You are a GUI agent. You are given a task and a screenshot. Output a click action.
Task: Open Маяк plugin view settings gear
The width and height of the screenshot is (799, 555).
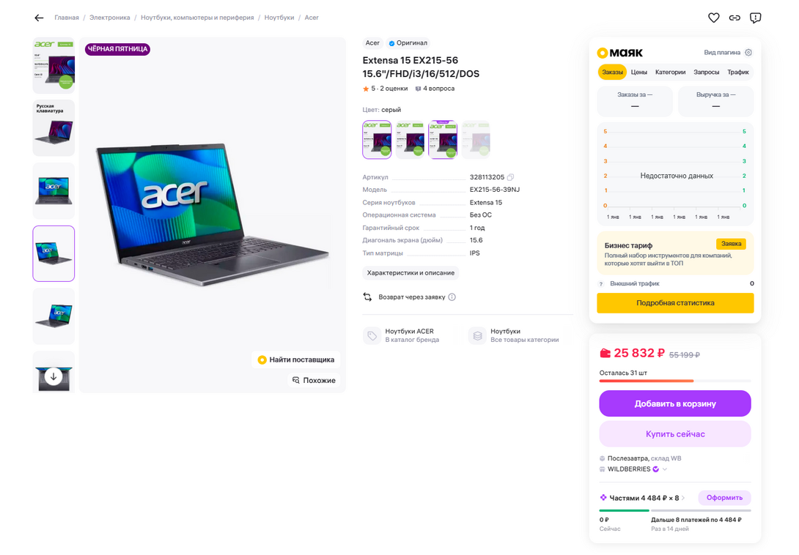click(748, 53)
